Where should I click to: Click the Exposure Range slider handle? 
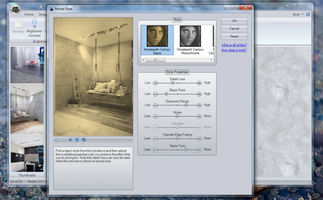point(186,105)
